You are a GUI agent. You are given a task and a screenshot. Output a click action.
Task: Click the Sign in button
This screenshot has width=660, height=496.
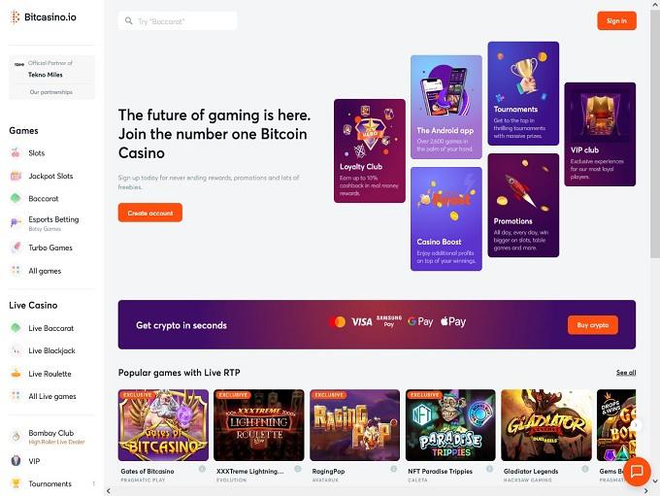tap(616, 20)
